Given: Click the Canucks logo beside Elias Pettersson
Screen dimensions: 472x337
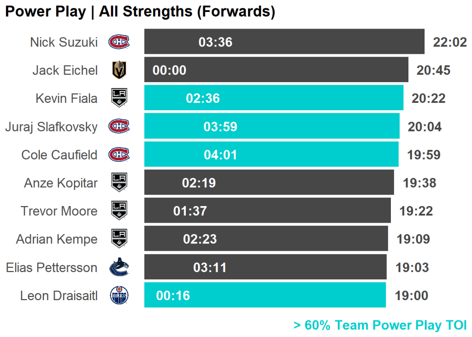Looking at the screenshot, I should pyautogui.click(x=119, y=267).
